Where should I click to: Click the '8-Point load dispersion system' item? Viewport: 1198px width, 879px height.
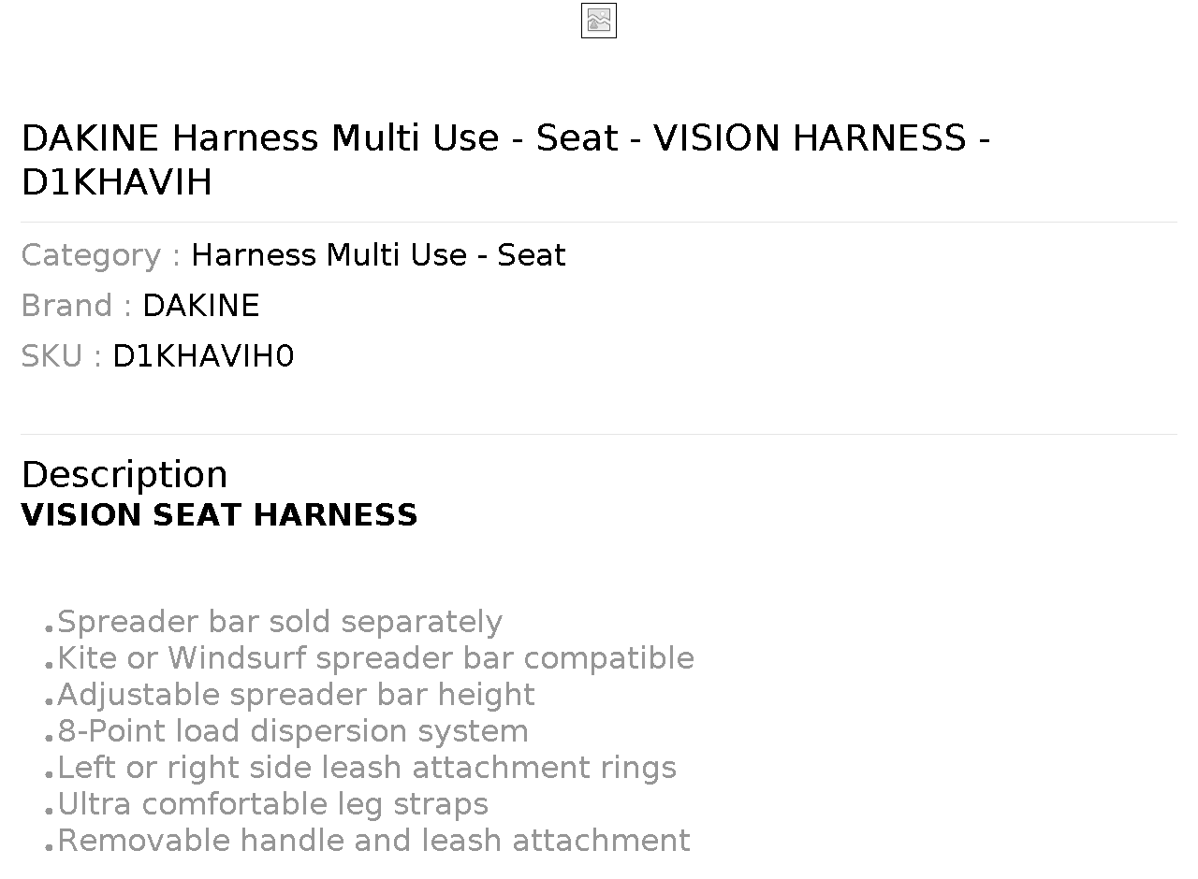click(293, 731)
